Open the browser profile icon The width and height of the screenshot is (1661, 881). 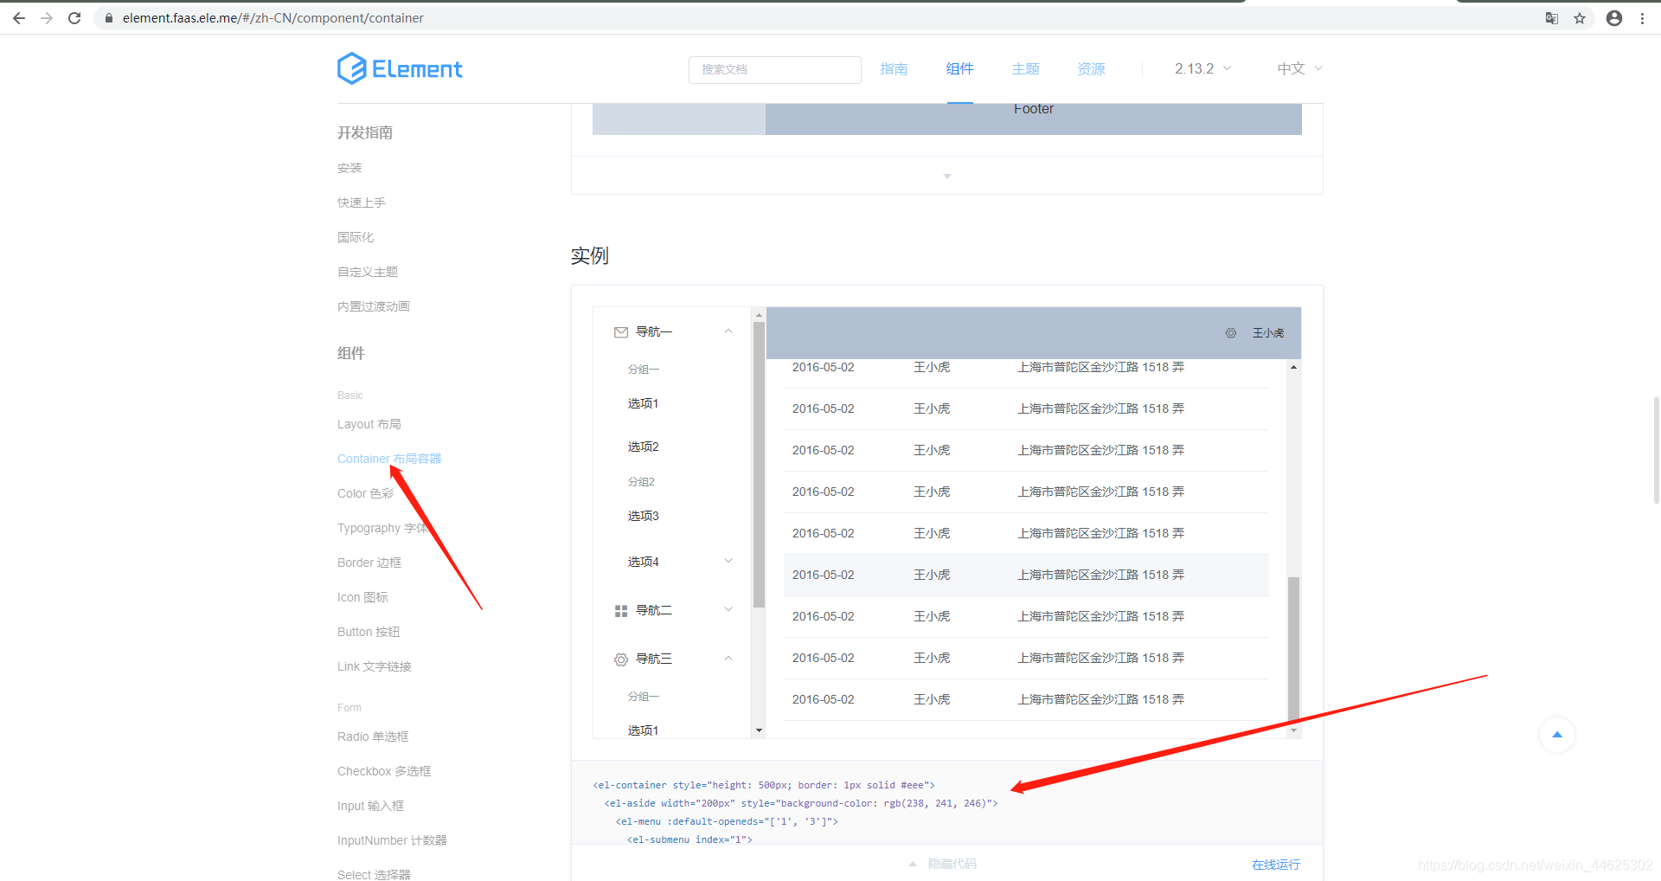(1614, 18)
